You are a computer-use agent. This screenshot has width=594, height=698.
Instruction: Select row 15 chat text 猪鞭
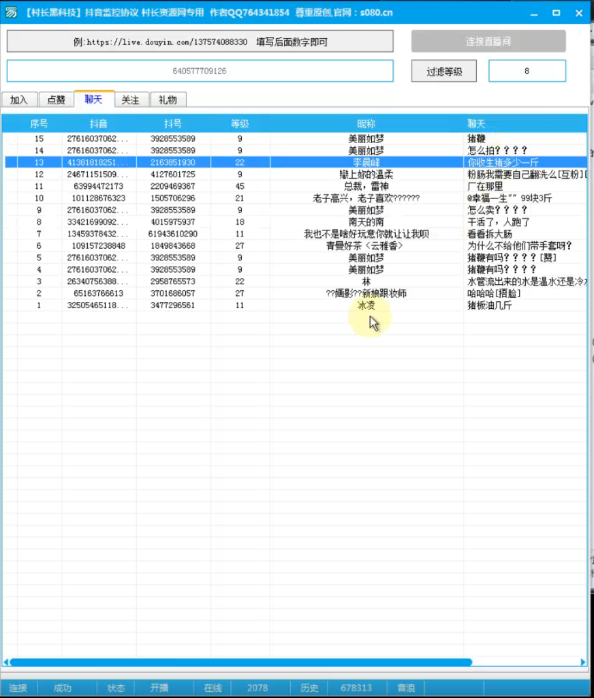(x=477, y=138)
